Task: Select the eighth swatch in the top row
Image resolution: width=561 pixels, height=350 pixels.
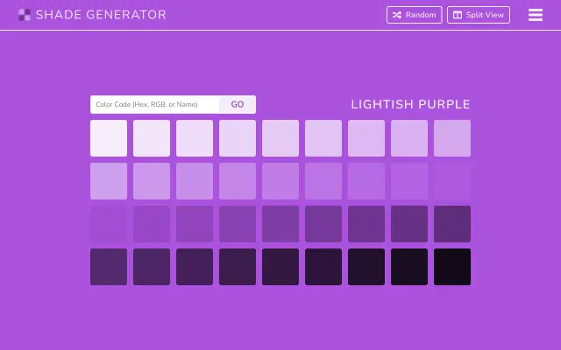Action: [409, 138]
